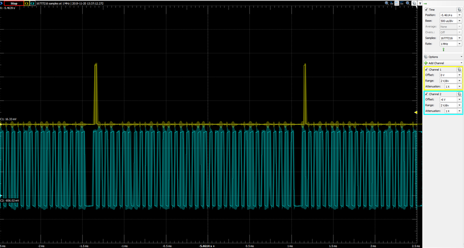The width and height of the screenshot is (464, 248).
Task: Click the yellow C1 zero marker on left edge
Action: (1, 124)
